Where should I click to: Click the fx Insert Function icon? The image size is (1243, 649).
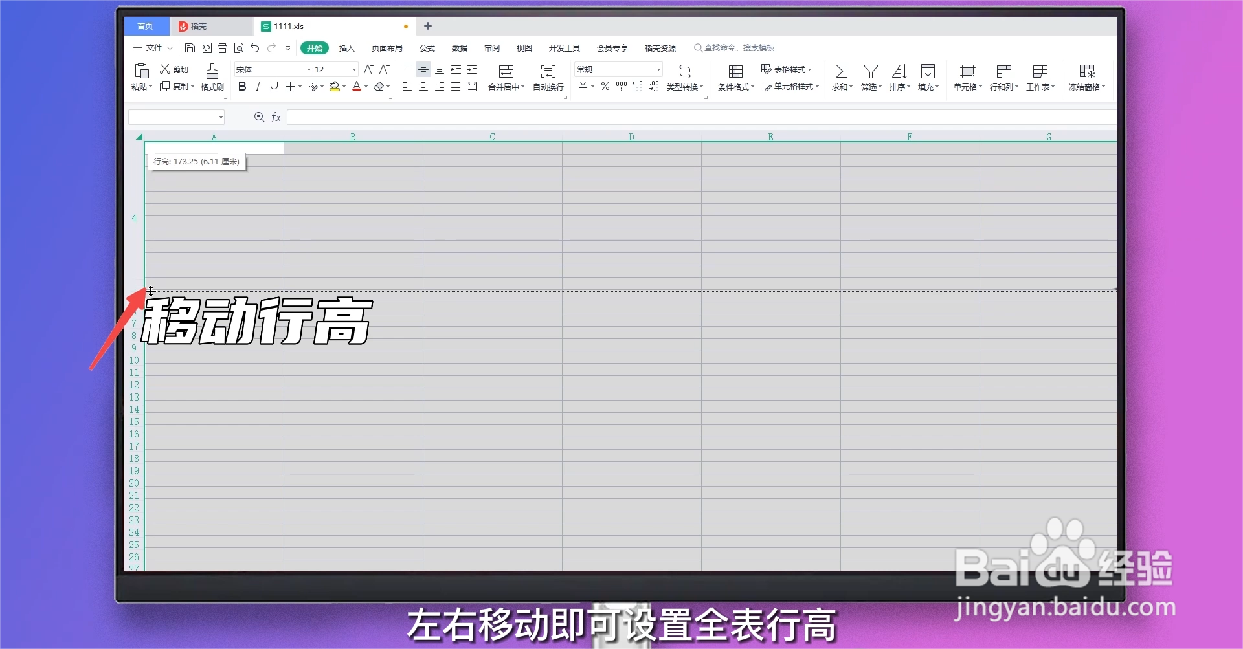click(x=276, y=117)
